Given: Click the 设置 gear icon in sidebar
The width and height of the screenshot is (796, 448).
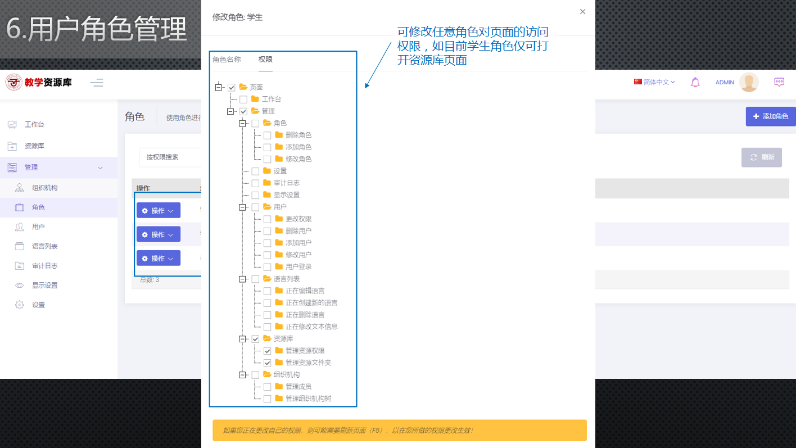Looking at the screenshot, I should tap(20, 305).
